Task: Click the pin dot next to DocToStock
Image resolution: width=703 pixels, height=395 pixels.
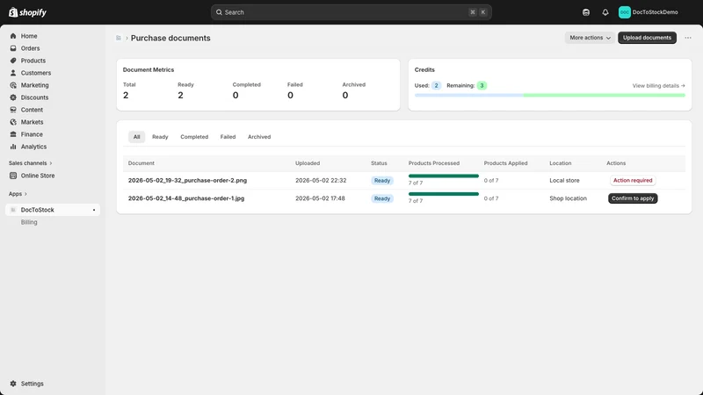Action: (x=94, y=210)
